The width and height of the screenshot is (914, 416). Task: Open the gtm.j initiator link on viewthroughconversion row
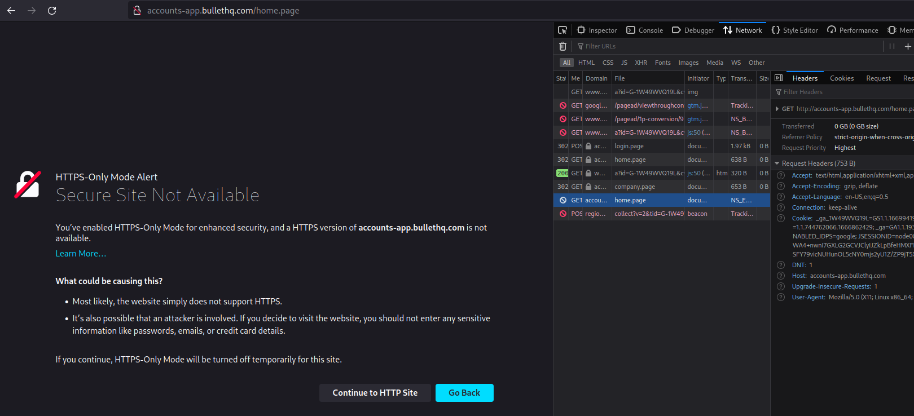click(x=697, y=105)
